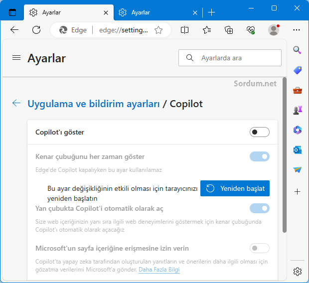Add this page to favorites star
Viewport: 309px width, 283px height.
pos(158,30)
